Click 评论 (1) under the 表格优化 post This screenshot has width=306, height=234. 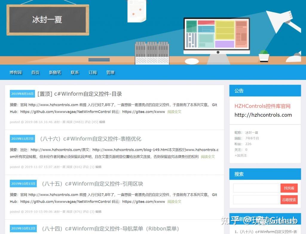click(x=88, y=167)
